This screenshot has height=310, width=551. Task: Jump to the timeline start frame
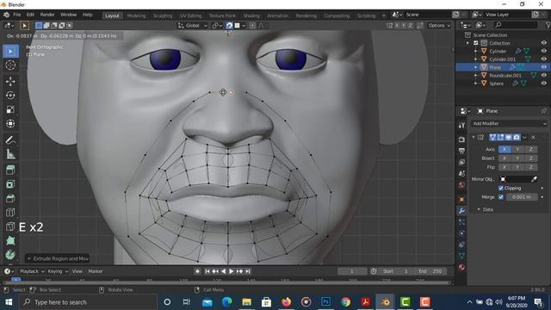(207, 271)
